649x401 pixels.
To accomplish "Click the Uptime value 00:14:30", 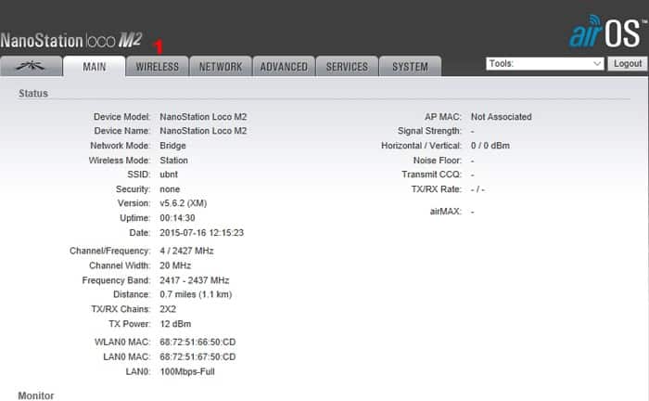I will click(x=177, y=218).
